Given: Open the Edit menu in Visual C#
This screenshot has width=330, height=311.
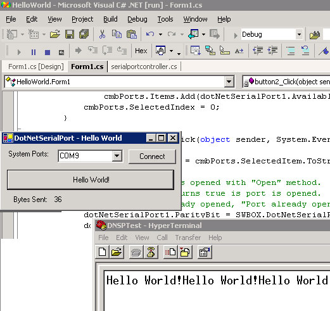Looking at the screenshot, I should click(32, 19).
